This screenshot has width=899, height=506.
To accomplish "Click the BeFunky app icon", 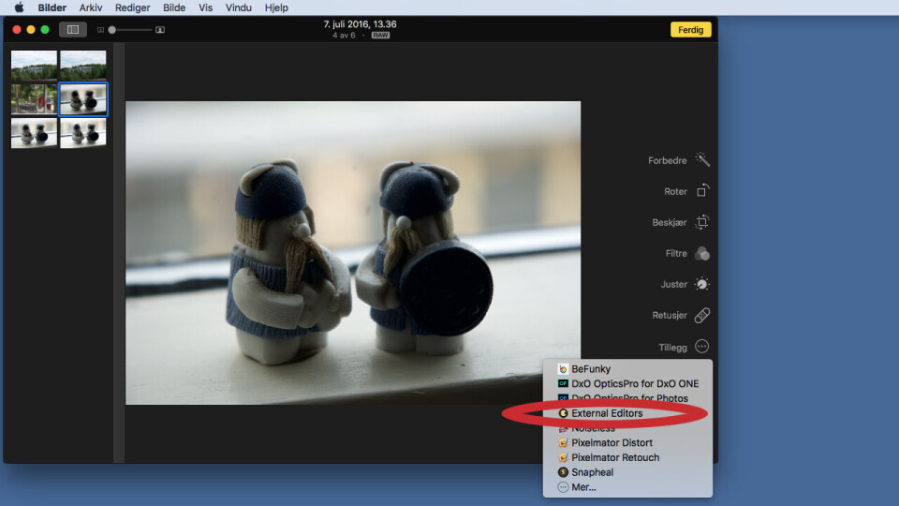I will (563, 369).
